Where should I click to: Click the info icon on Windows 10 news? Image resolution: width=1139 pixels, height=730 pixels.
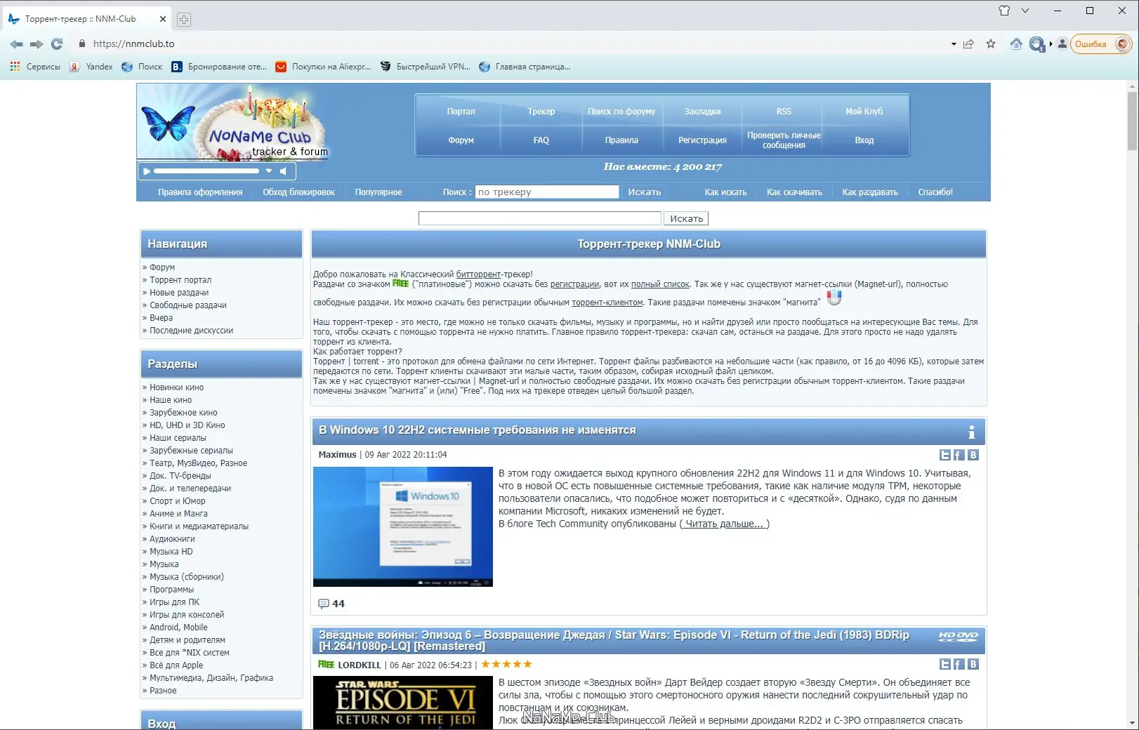point(972,432)
